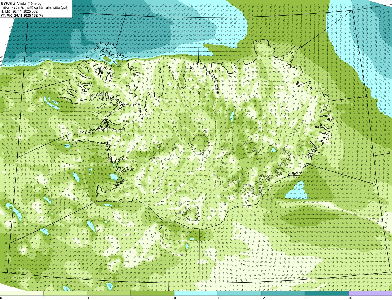This screenshot has width=392, height=300.
Task: Click the 12–14 m/s teal legend swatch
Action: (283, 294)
